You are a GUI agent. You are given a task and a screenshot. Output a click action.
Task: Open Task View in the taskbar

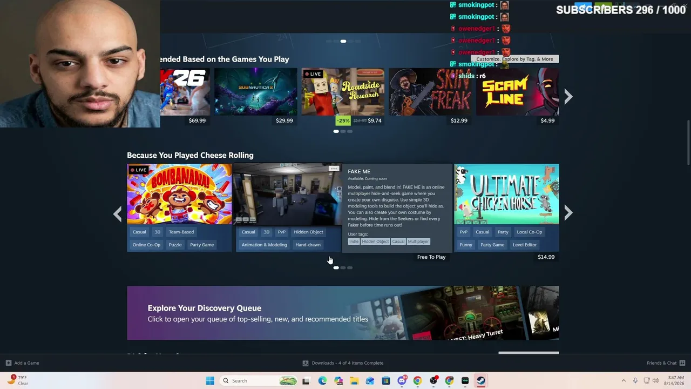[x=306, y=381]
